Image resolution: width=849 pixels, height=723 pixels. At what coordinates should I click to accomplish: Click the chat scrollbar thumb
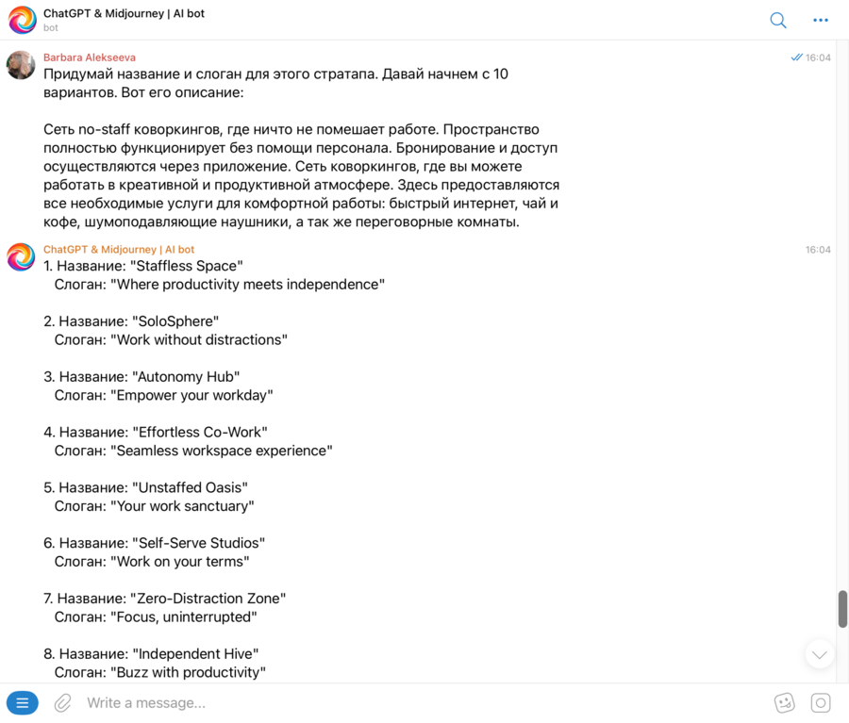click(x=842, y=609)
